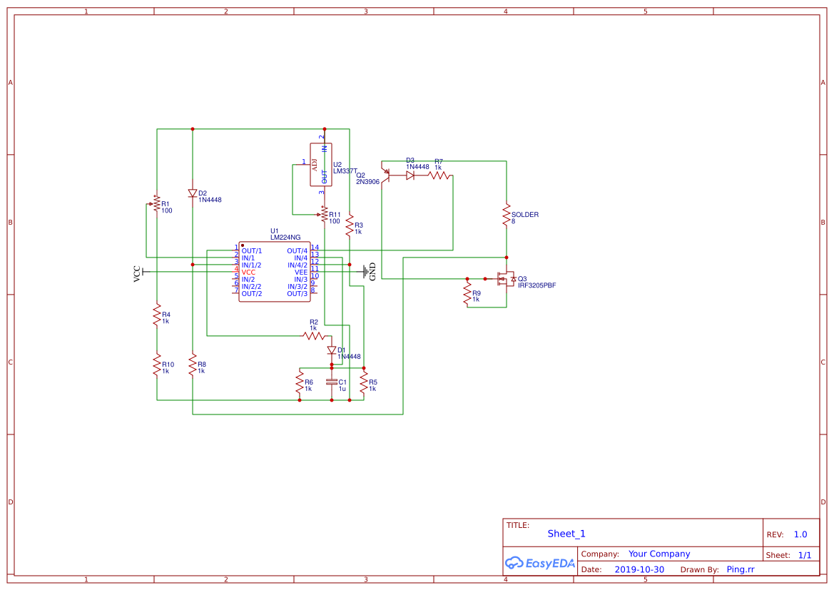834x590 pixels.
Task: Click the SOLDER 8-ohm resistor symbol
Action: pyautogui.click(x=507, y=215)
